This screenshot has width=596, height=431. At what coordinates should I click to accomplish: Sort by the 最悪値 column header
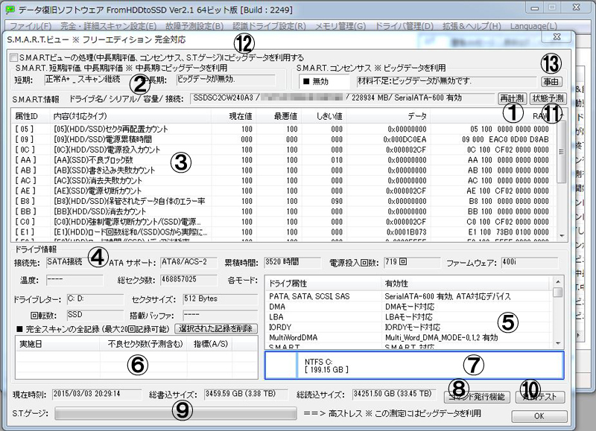point(279,116)
